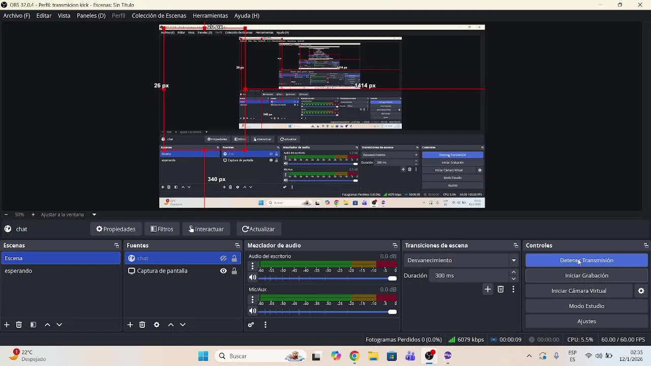Open the Ajustar a la ventana dropdown
The image size is (651, 366).
[69, 215]
